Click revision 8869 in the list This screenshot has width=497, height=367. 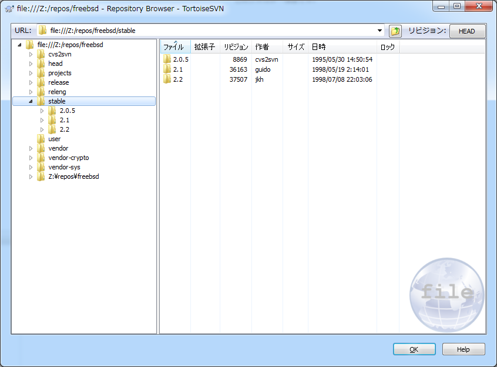[240, 59]
